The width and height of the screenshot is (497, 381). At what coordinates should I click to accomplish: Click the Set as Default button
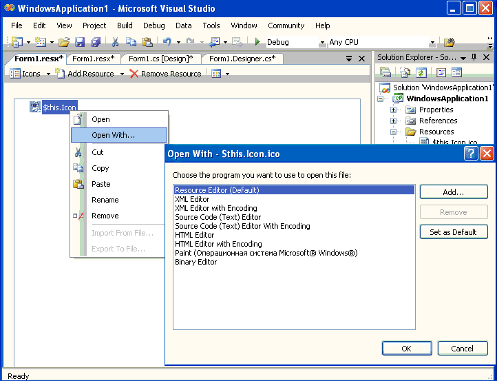point(454,232)
